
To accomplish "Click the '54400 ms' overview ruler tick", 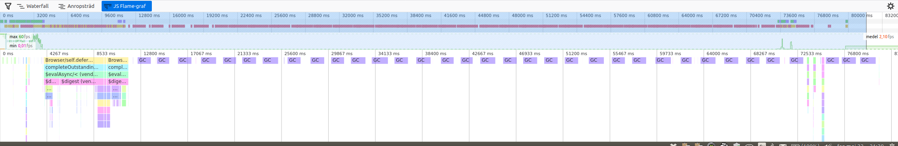I will coord(590,15).
